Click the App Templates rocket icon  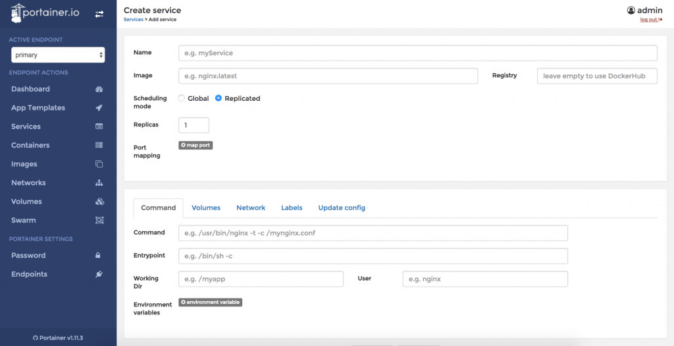[99, 107]
